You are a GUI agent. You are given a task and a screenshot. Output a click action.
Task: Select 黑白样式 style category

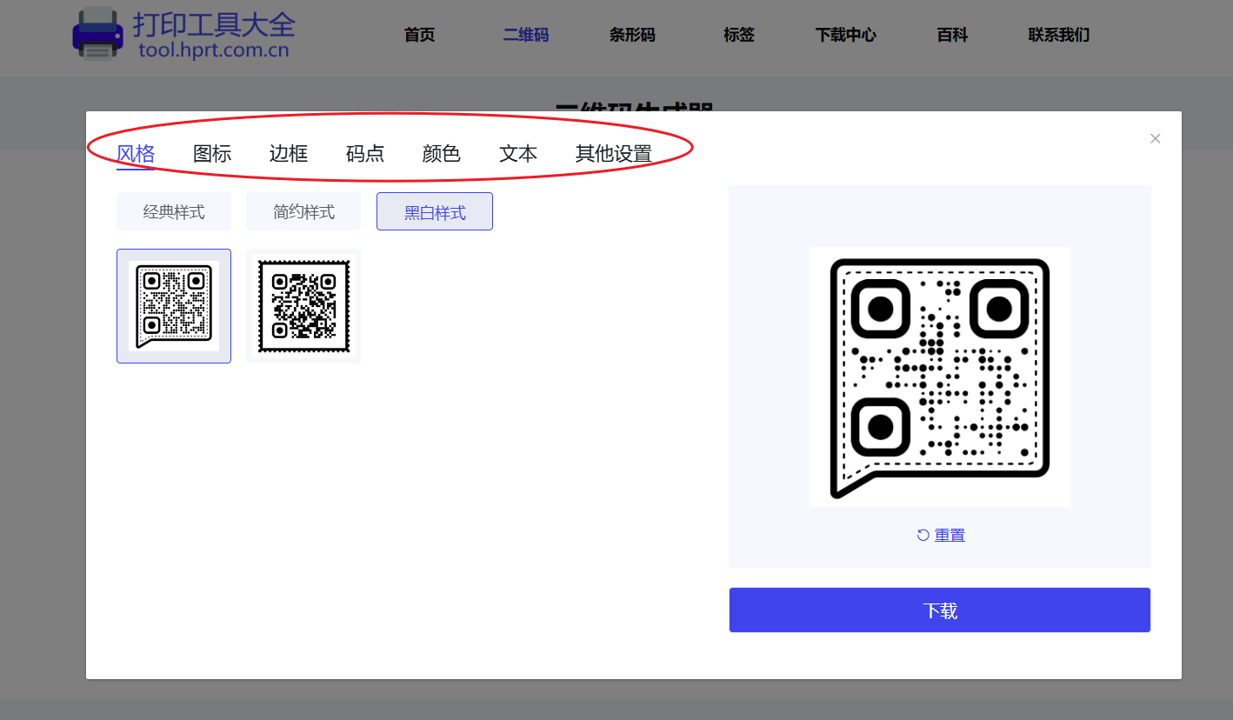pyautogui.click(x=435, y=211)
